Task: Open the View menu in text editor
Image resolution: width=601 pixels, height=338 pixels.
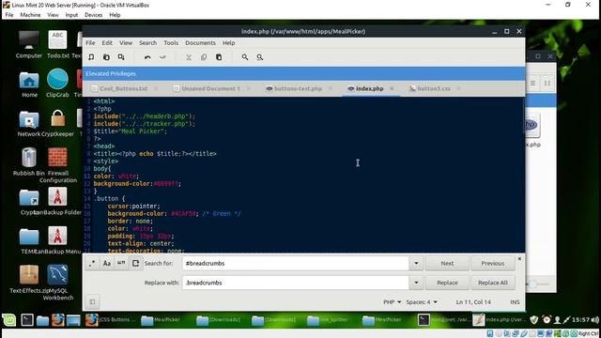Action: [x=126, y=42]
